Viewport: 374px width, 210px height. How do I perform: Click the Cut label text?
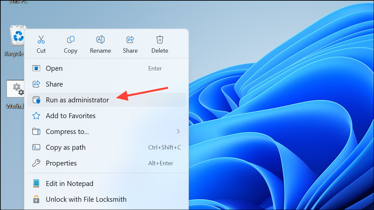41,51
